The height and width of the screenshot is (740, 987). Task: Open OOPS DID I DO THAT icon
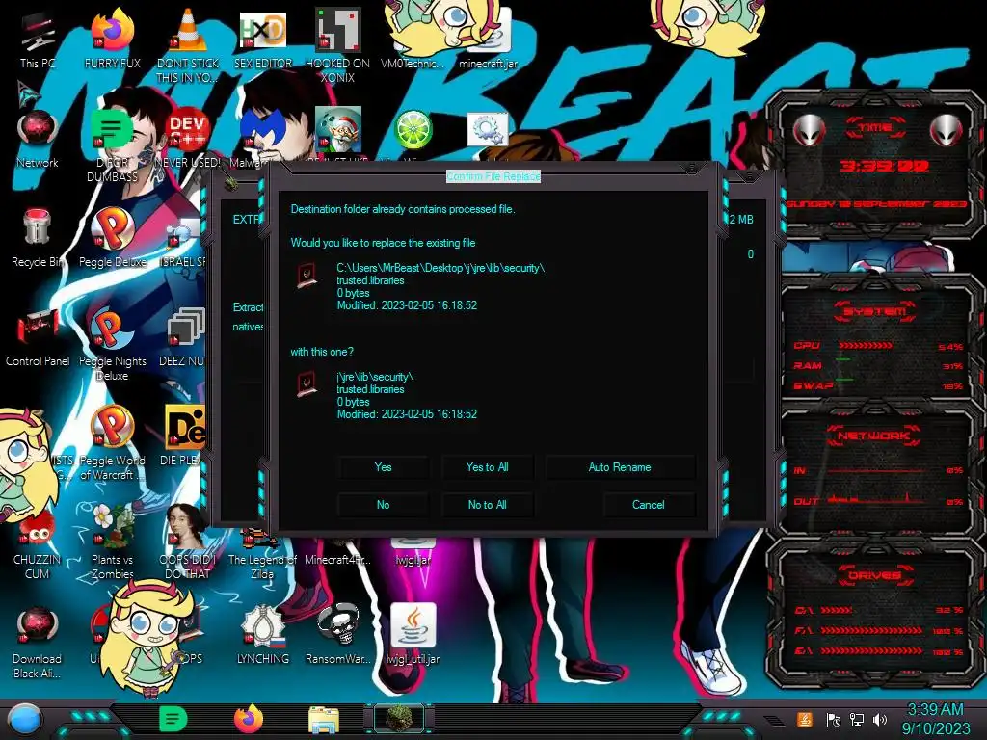pyautogui.click(x=188, y=542)
